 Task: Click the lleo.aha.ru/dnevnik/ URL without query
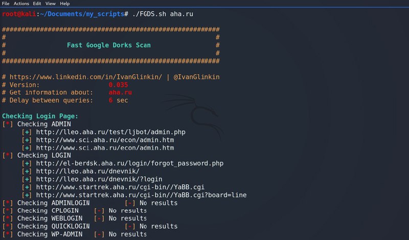coord(87,171)
